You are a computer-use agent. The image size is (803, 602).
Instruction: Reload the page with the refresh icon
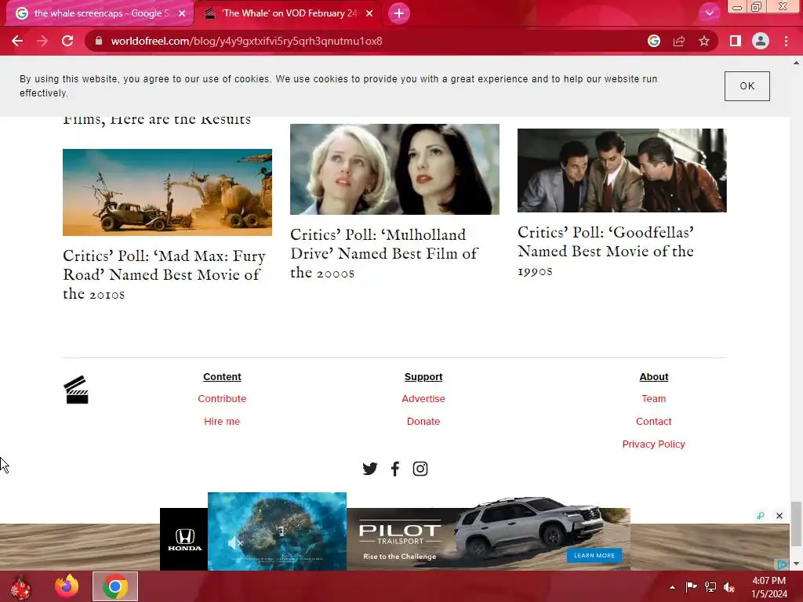(x=67, y=41)
